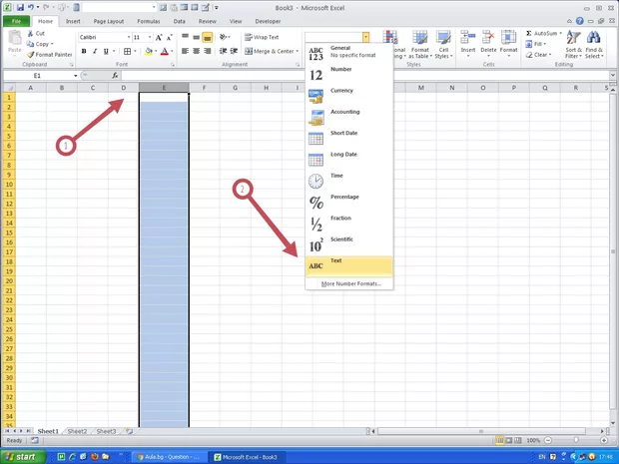The height and width of the screenshot is (464, 619).
Task: Switch to Developer tab
Action: click(268, 21)
